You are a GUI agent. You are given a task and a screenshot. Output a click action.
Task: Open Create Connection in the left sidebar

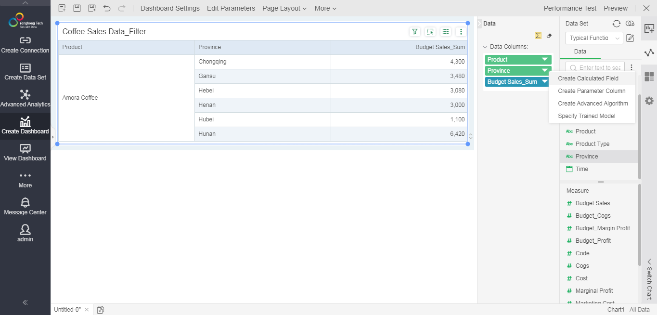pyautogui.click(x=25, y=45)
